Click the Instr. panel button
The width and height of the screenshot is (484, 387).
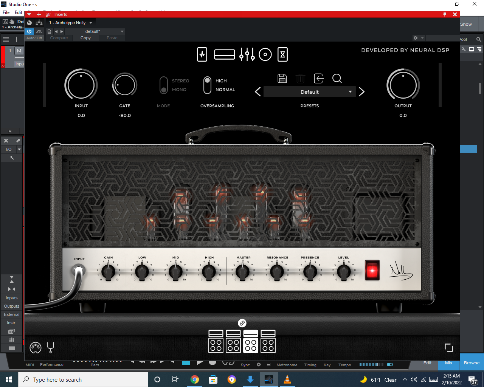[x=12, y=323]
